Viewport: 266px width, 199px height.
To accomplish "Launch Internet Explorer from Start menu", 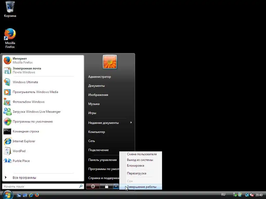I will 43,141.
